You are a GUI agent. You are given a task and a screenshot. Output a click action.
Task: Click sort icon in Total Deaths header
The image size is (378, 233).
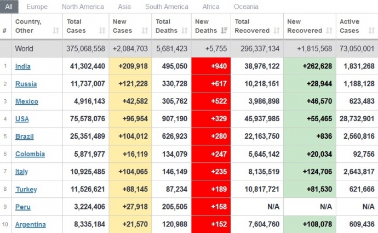click(x=184, y=31)
